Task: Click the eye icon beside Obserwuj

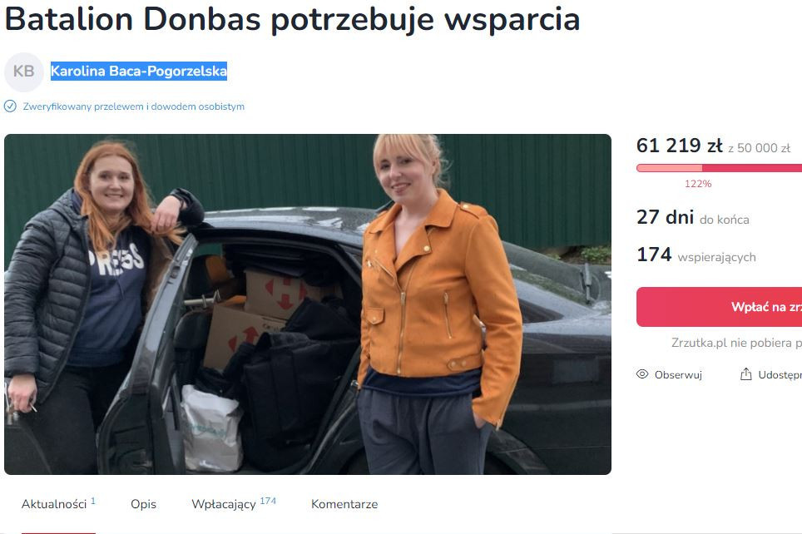Action: coord(642,374)
